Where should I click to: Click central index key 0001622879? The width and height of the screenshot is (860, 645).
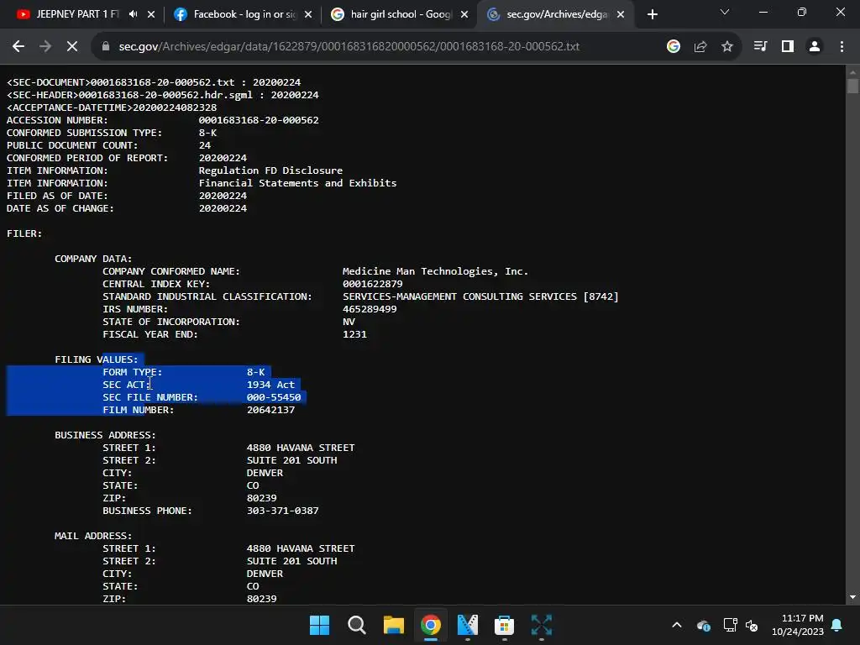click(372, 284)
